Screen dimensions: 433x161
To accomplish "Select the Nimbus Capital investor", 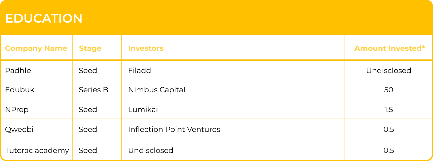I will pyautogui.click(x=156, y=90).
